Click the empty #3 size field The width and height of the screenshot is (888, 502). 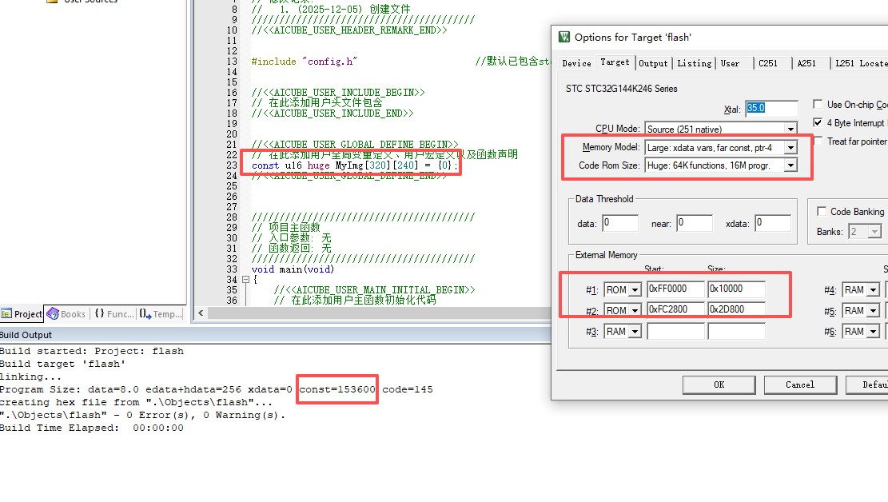pyautogui.click(x=736, y=331)
